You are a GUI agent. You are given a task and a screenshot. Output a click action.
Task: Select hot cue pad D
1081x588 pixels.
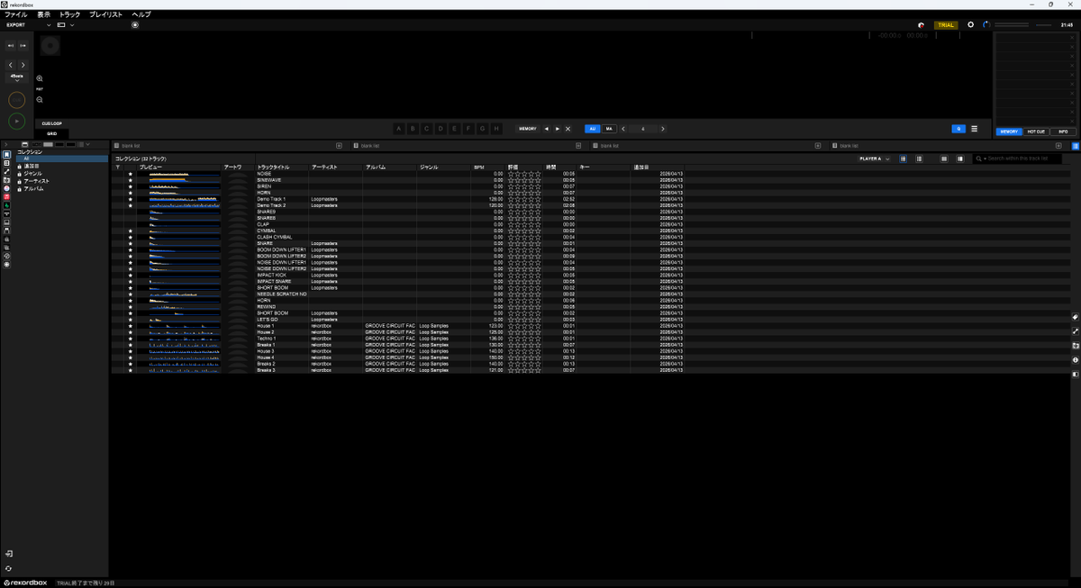click(x=441, y=129)
